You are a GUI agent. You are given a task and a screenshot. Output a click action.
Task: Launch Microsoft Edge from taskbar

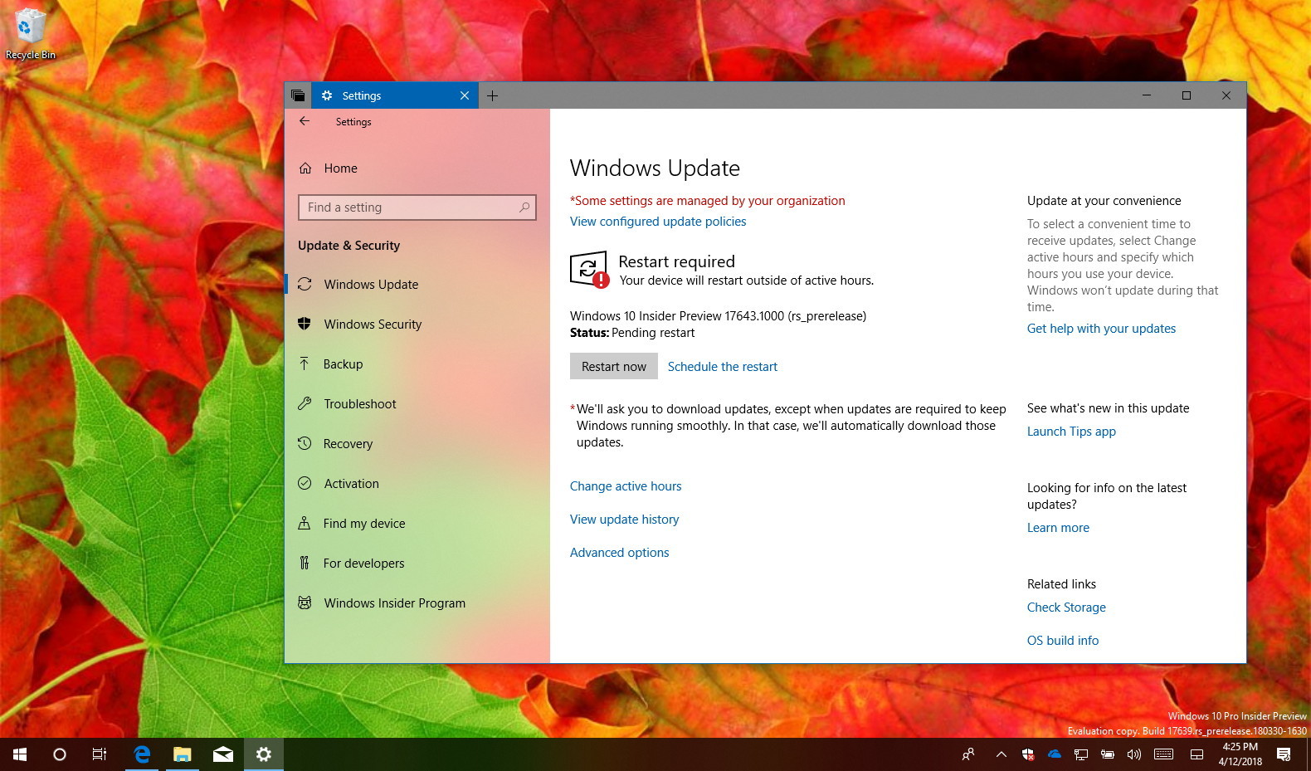coord(142,754)
